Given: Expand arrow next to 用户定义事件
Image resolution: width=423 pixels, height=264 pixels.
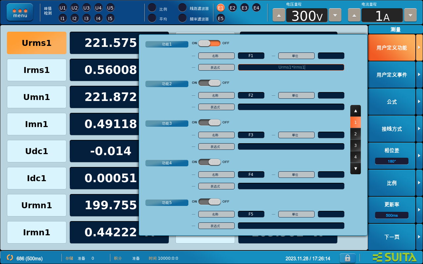Looking at the screenshot, I should click(419, 75).
